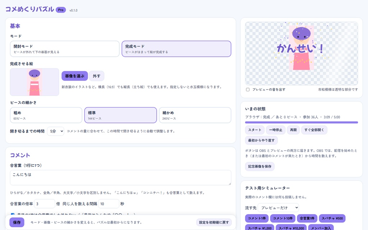The height and width of the screenshot is (230, 368).
Task: Click the purple progress bar
Action: pyautogui.click(x=302, y=122)
